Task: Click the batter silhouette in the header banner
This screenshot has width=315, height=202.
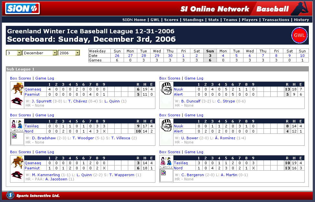Action: click(300, 9)
